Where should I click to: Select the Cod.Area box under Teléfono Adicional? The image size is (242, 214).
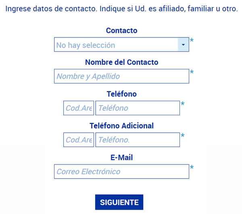click(x=79, y=140)
